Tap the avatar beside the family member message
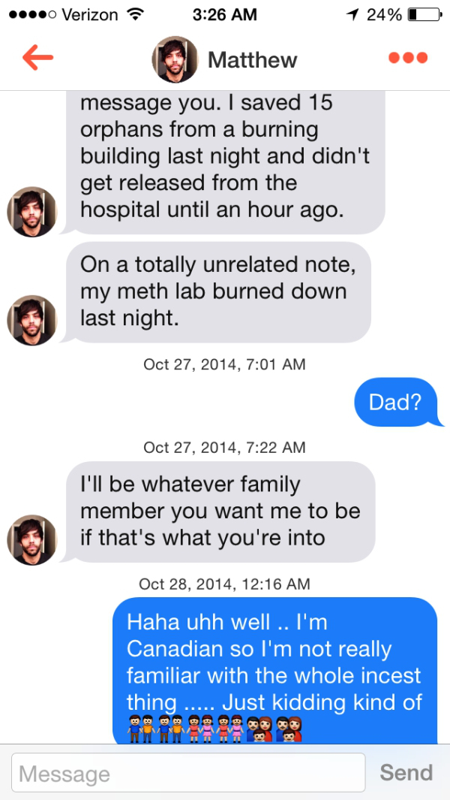Image resolution: width=450 pixels, height=800 pixels. pos(32,539)
